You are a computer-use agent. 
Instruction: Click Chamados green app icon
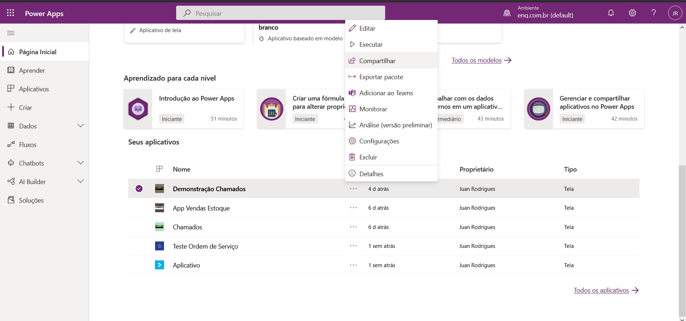pyautogui.click(x=159, y=227)
